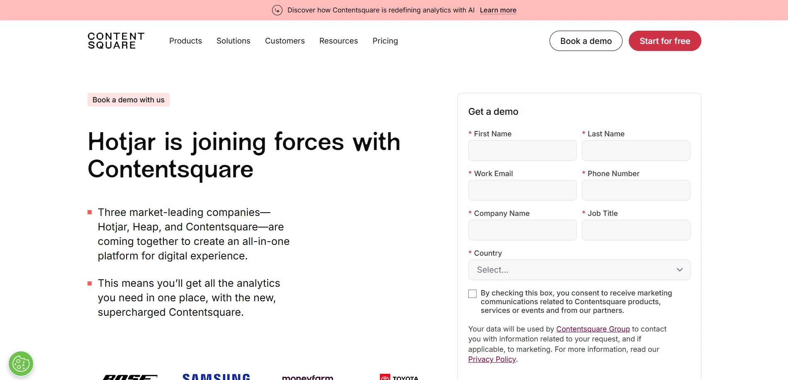Click the AI announcement banner icon

[x=277, y=10]
